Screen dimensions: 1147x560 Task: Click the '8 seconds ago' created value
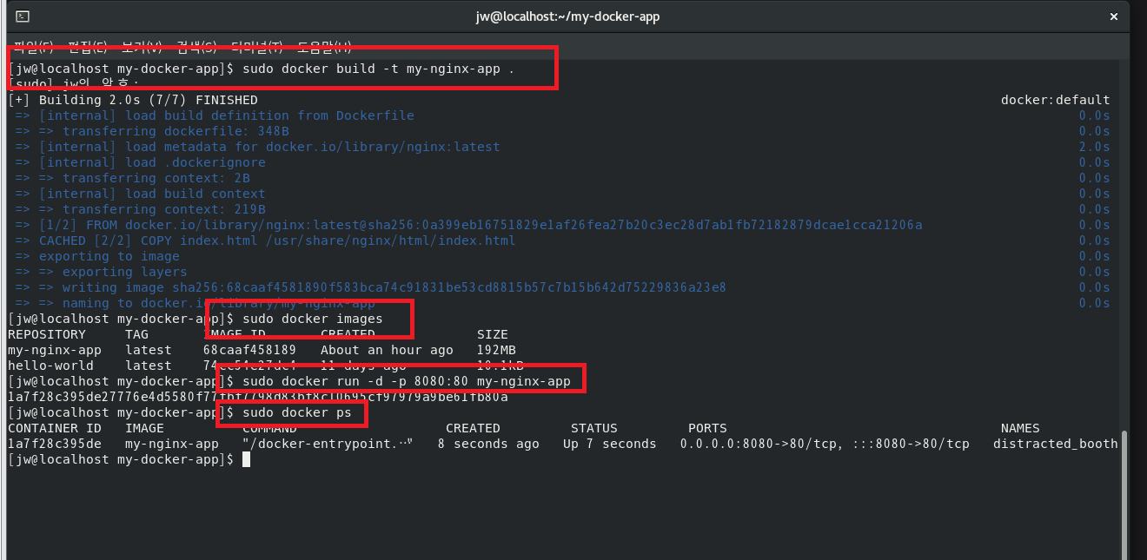point(488,444)
